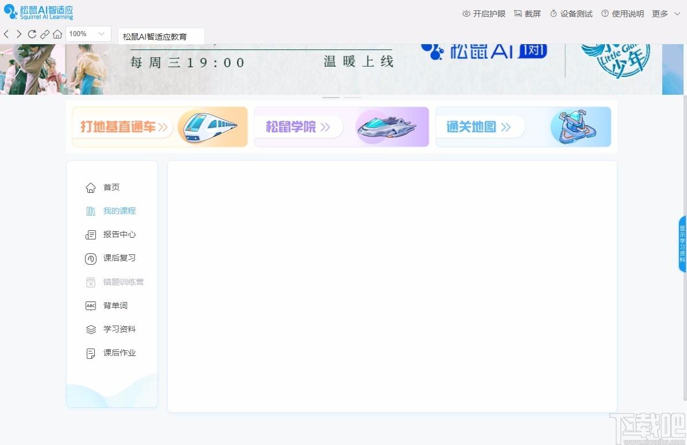
Task: Open 报告中心 in the sidebar
Action: pyautogui.click(x=119, y=235)
